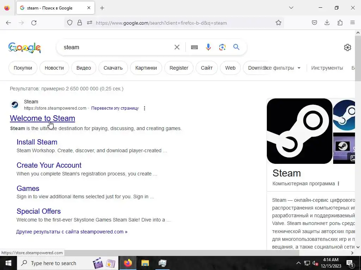Screen dimensions: 361x270
Task: Open the 'Create Your Account' sitelink
Action: [49, 165]
